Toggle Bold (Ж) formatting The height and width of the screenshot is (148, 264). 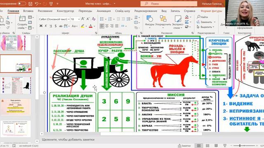pyautogui.click(x=41, y=26)
